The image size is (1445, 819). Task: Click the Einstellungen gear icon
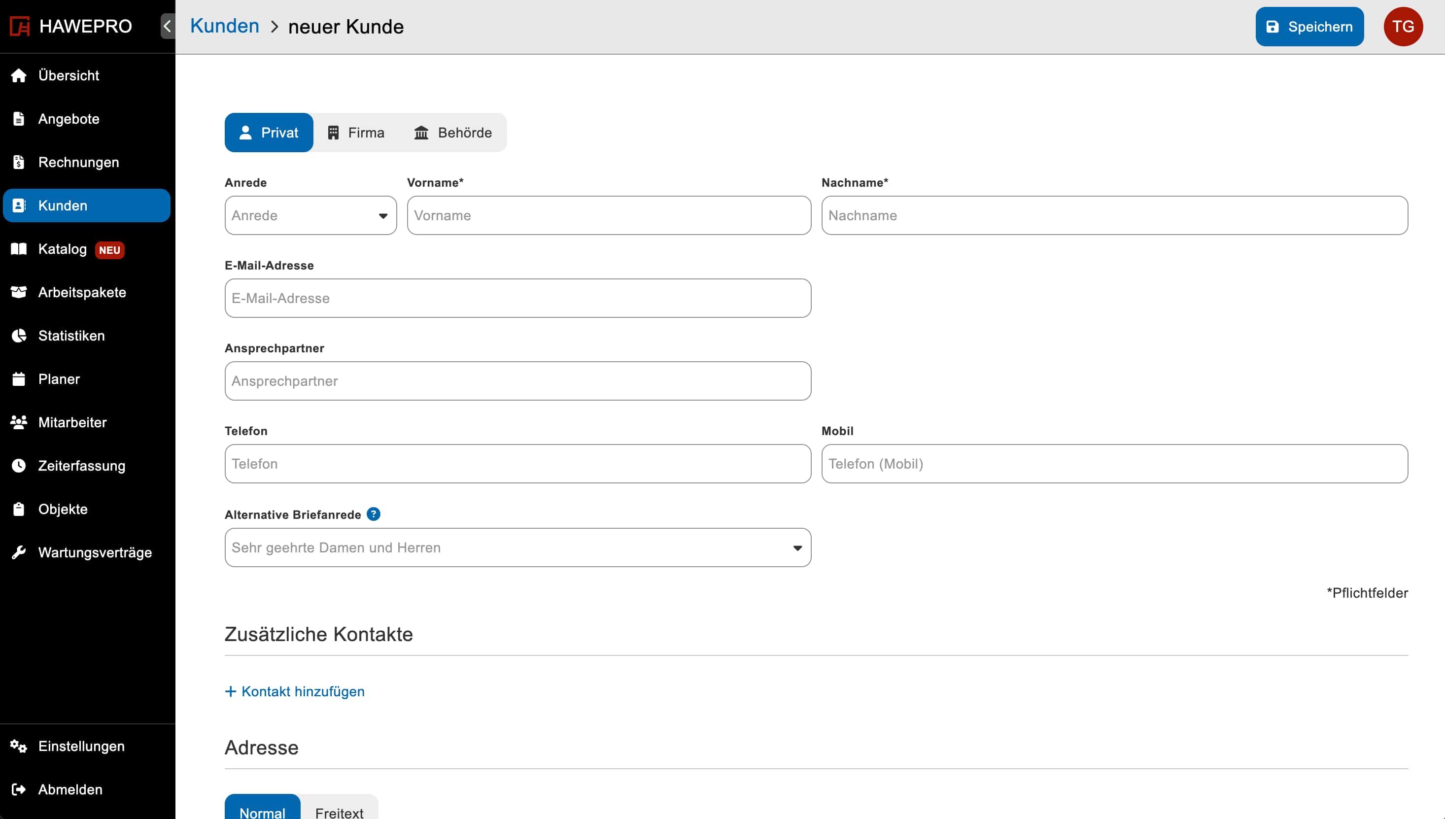pos(19,747)
